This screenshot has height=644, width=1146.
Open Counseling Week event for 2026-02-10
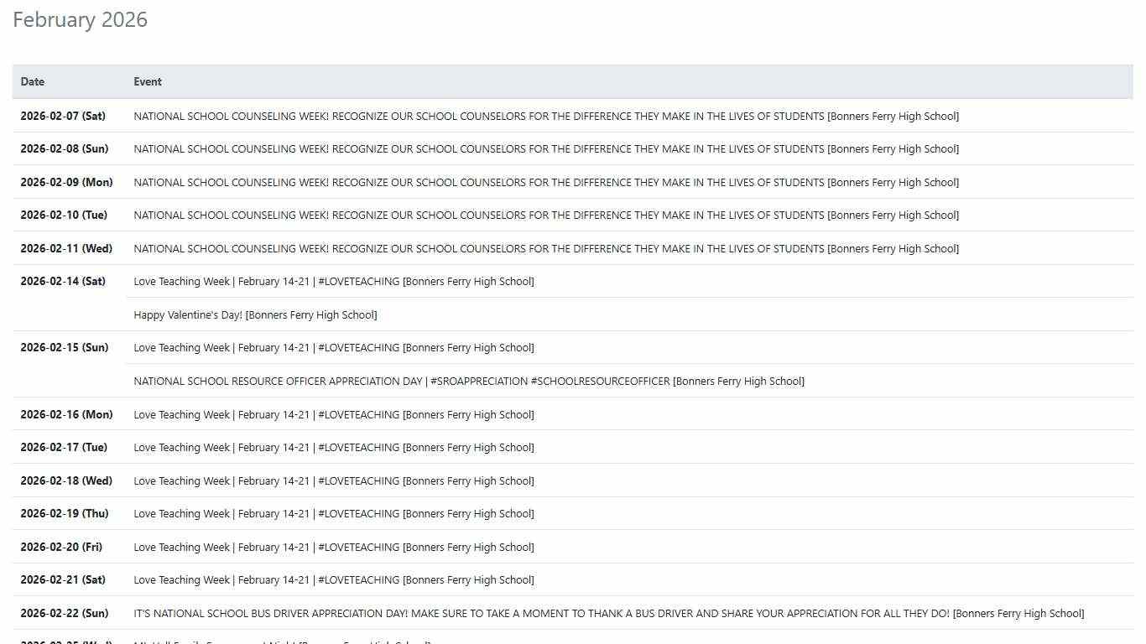click(545, 216)
